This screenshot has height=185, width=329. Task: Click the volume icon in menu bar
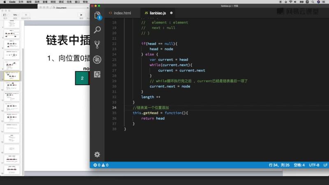[295, 2]
